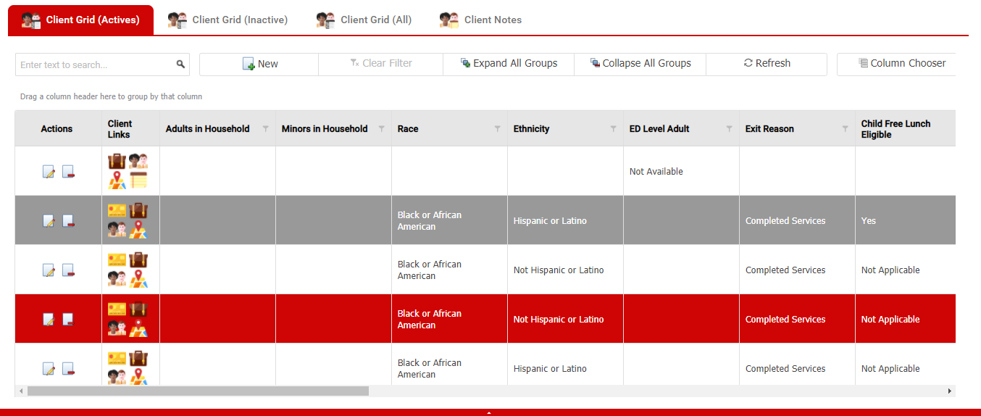Viewport: 981px width, 416px height.
Task: Click Collapse All Groups
Action: tap(640, 64)
